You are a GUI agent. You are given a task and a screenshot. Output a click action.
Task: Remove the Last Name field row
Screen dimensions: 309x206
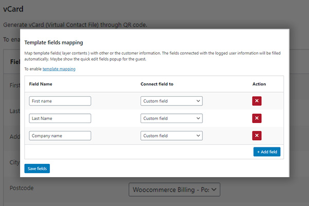[257, 118]
